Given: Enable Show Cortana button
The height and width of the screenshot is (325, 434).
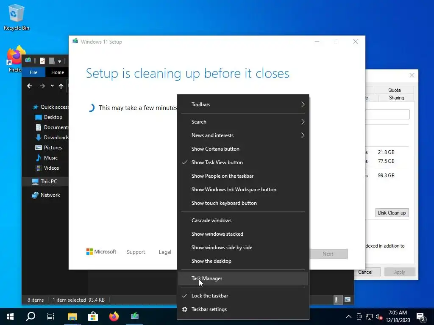Looking at the screenshot, I should pos(243,149).
